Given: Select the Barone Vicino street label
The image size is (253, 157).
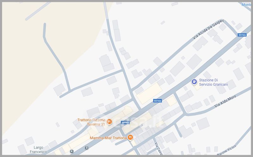Looking at the screenshot, I should (x=227, y=150).
